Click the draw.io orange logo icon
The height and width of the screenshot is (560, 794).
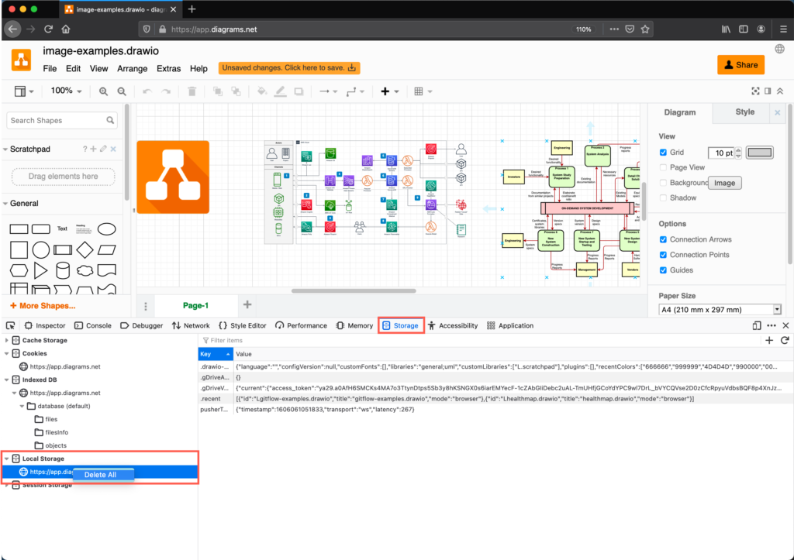(x=21, y=60)
